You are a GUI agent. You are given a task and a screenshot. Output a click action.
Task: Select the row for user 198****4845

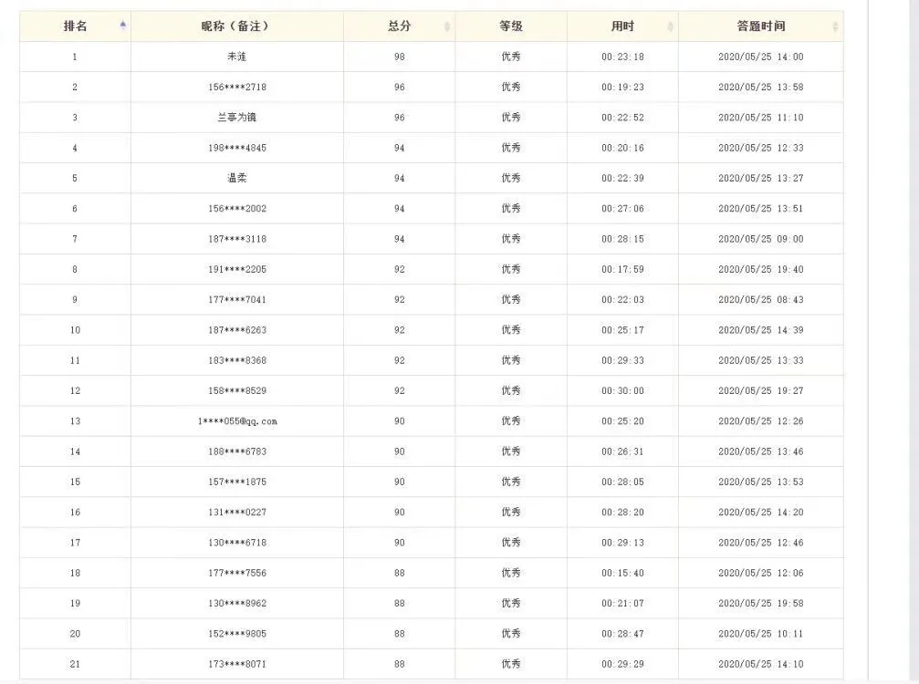pos(237,148)
